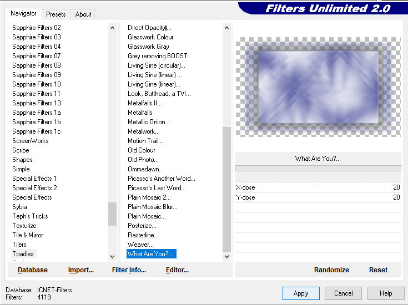The height and width of the screenshot is (305, 408).
Task: Select Sapphire Filters 07 category
Action: click(37, 56)
